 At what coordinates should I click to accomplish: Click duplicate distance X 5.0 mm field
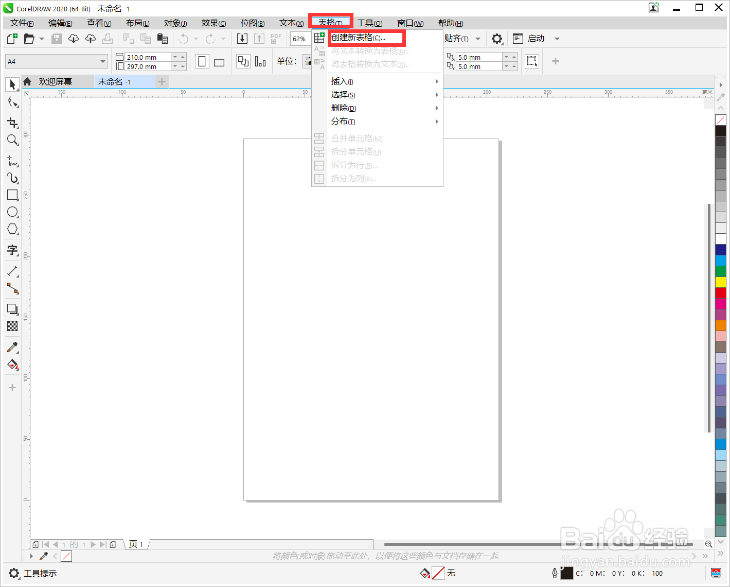479,57
